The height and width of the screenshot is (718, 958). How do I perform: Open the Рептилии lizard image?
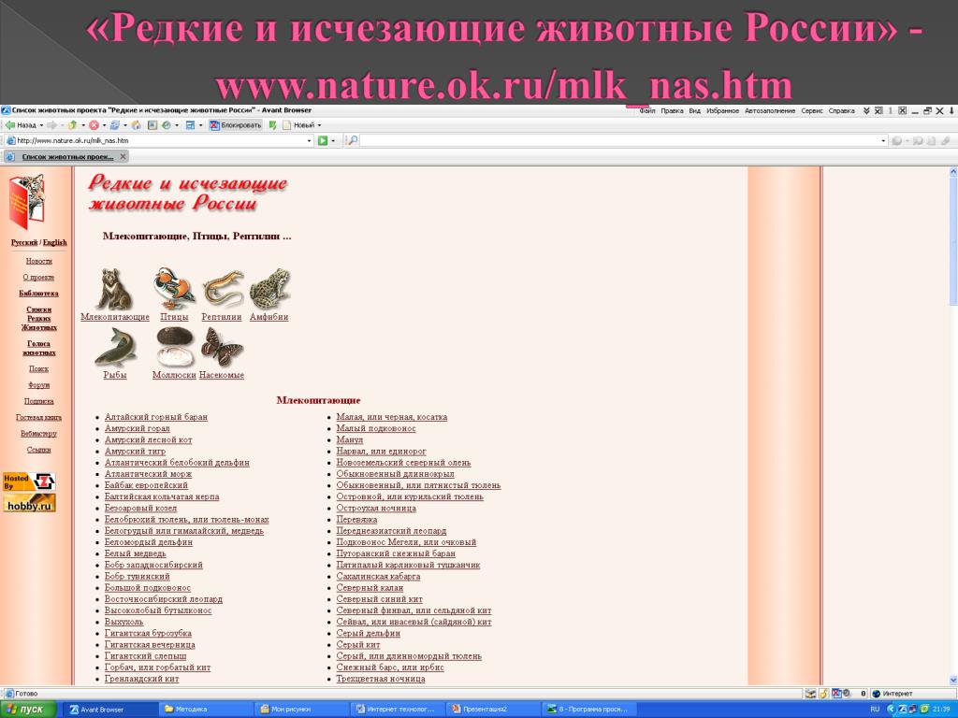(222, 288)
